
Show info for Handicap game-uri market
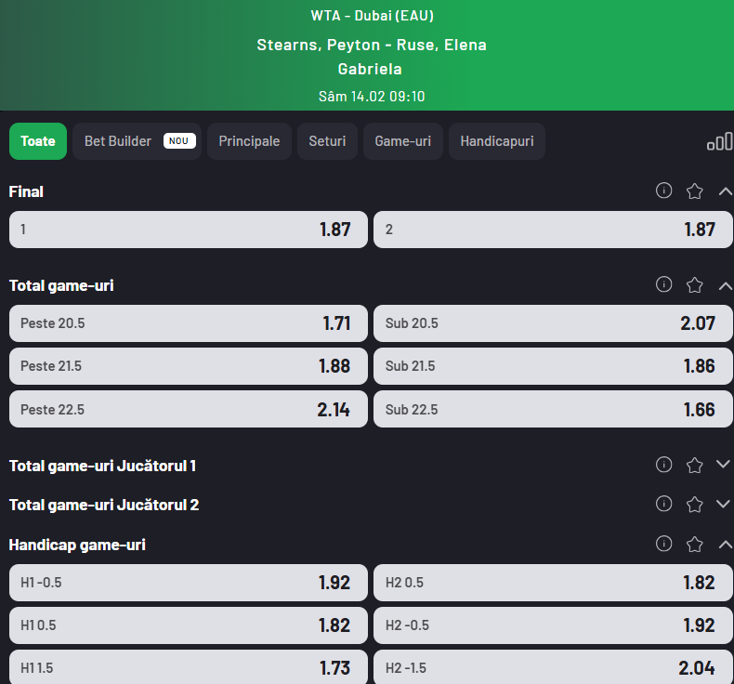(663, 544)
